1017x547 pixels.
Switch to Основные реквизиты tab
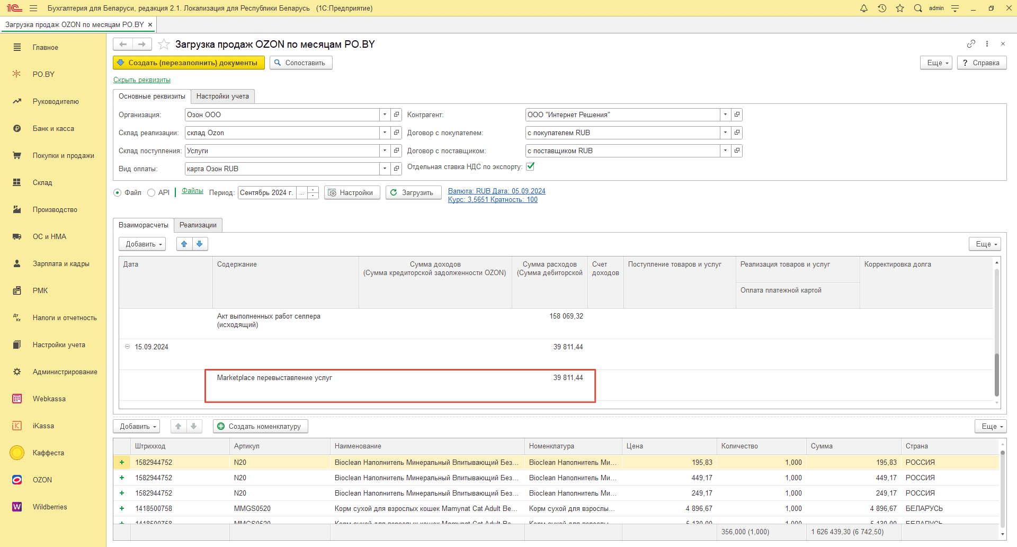(152, 96)
